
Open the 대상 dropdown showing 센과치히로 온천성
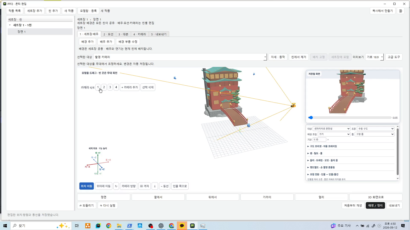(x=331, y=129)
